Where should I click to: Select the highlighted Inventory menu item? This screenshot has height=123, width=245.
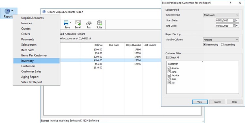coord(36,61)
